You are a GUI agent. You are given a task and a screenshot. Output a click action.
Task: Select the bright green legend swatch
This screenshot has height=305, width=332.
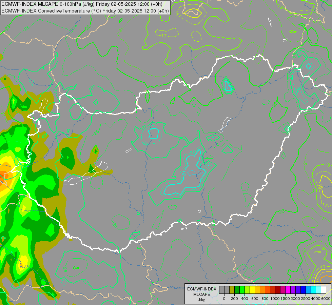pos(242,290)
